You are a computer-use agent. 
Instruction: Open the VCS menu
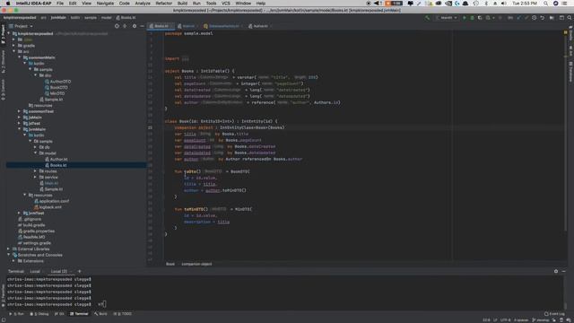point(226,4)
